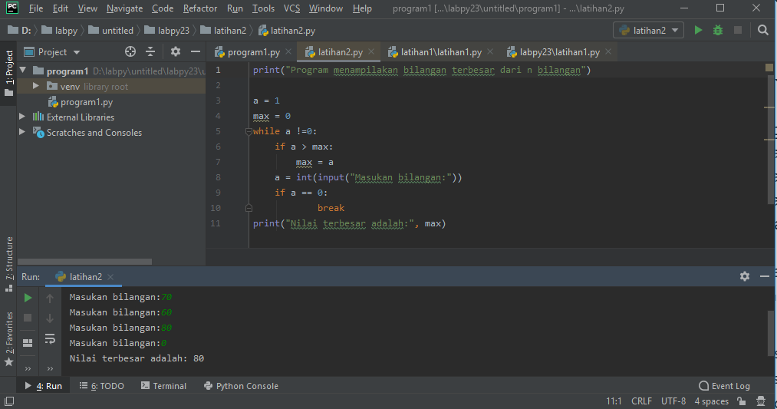The width and height of the screenshot is (777, 409).
Task: Click the Project panel horizontal scrollbar
Action: click(x=84, y=261)
